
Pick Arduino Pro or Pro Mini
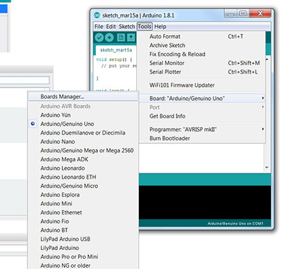pyautogui.click(x=83, y=257)
